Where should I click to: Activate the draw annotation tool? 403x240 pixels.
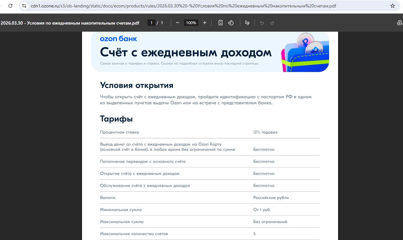[247, 23]
